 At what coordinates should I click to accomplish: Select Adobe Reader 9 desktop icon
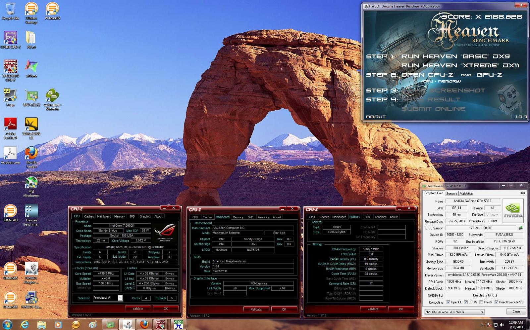coord(10,128)
